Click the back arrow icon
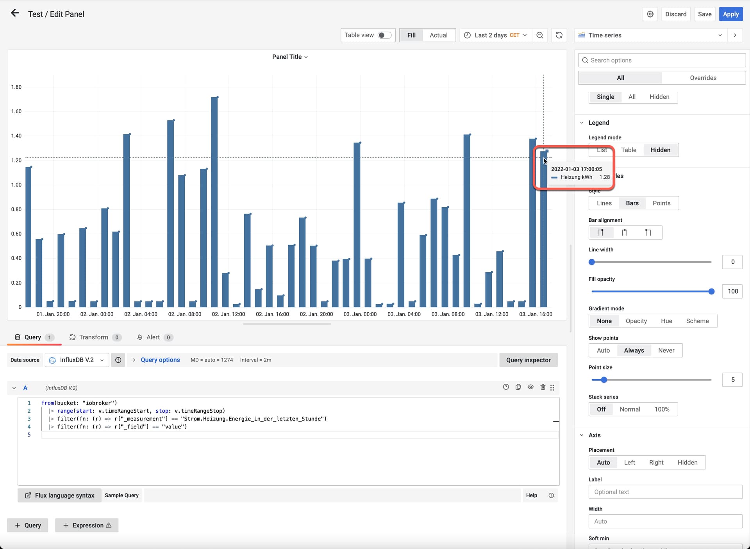Viewport: 750px width, 549px height. point(15,13)
